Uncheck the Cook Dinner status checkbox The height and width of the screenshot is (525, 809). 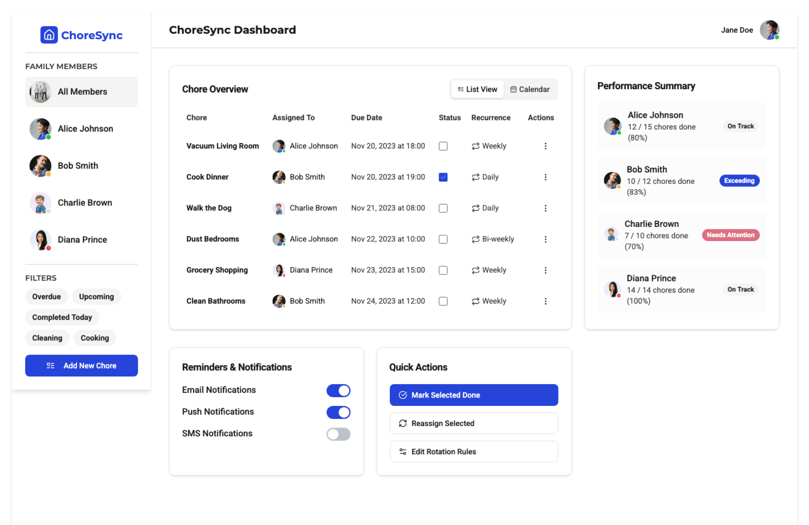443,177
